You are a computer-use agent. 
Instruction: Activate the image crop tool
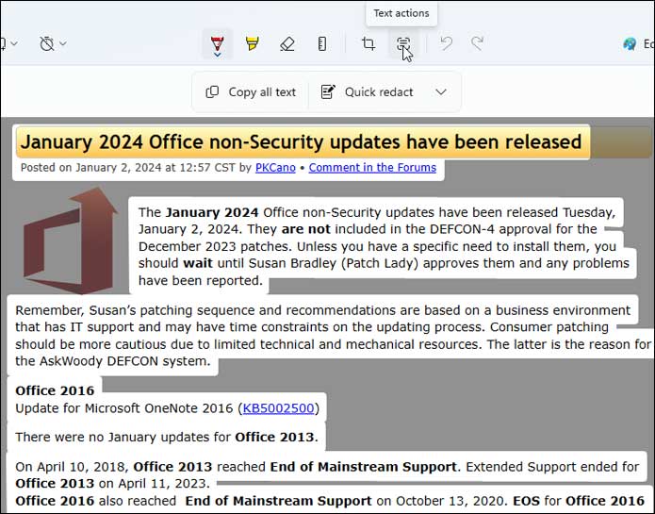click(x=368, y=43)
